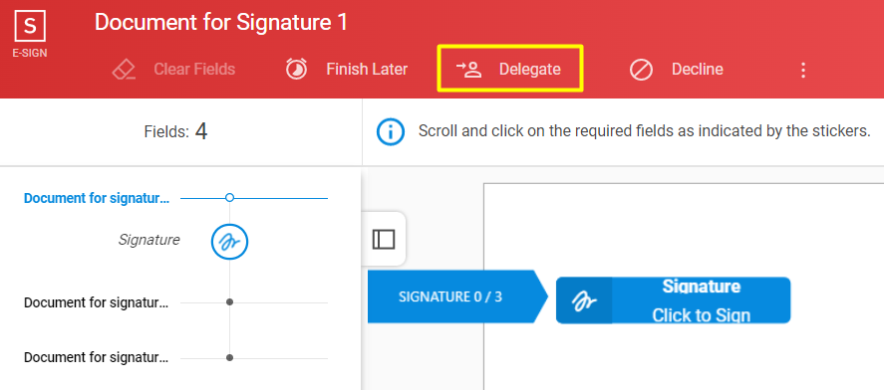This screenshot has width=884, height=390.
Task: Toggle the sidebar panel icon
Action: click(384, 239)
